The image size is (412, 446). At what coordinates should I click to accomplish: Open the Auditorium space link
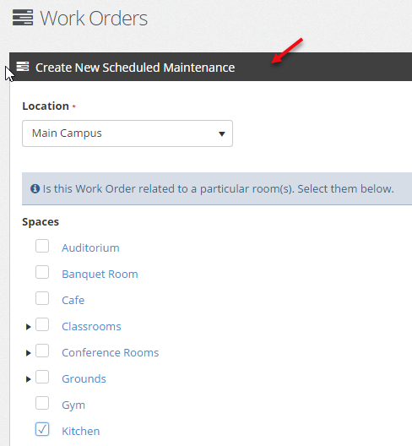90,248
